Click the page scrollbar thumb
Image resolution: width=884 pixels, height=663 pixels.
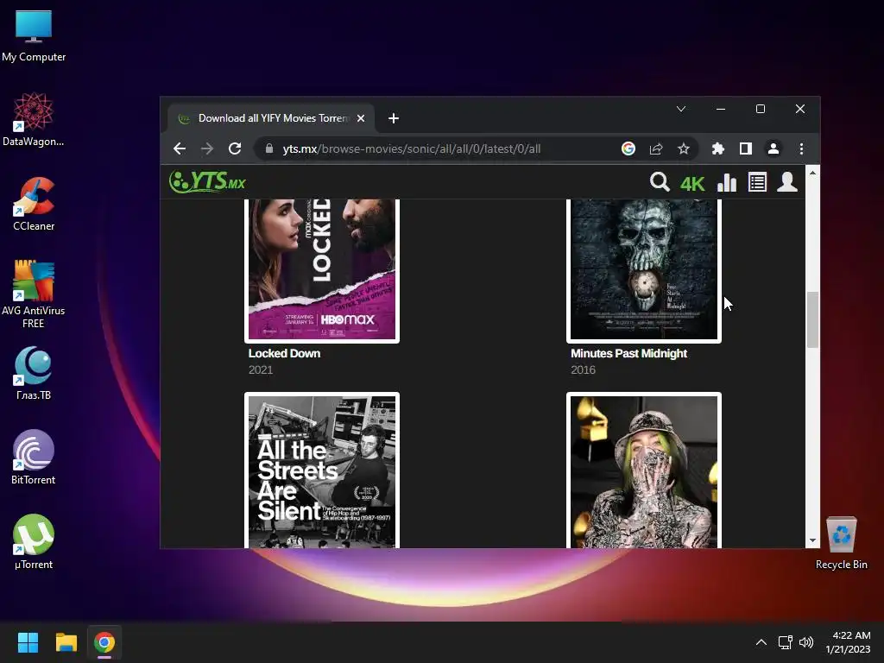(812, 319)
